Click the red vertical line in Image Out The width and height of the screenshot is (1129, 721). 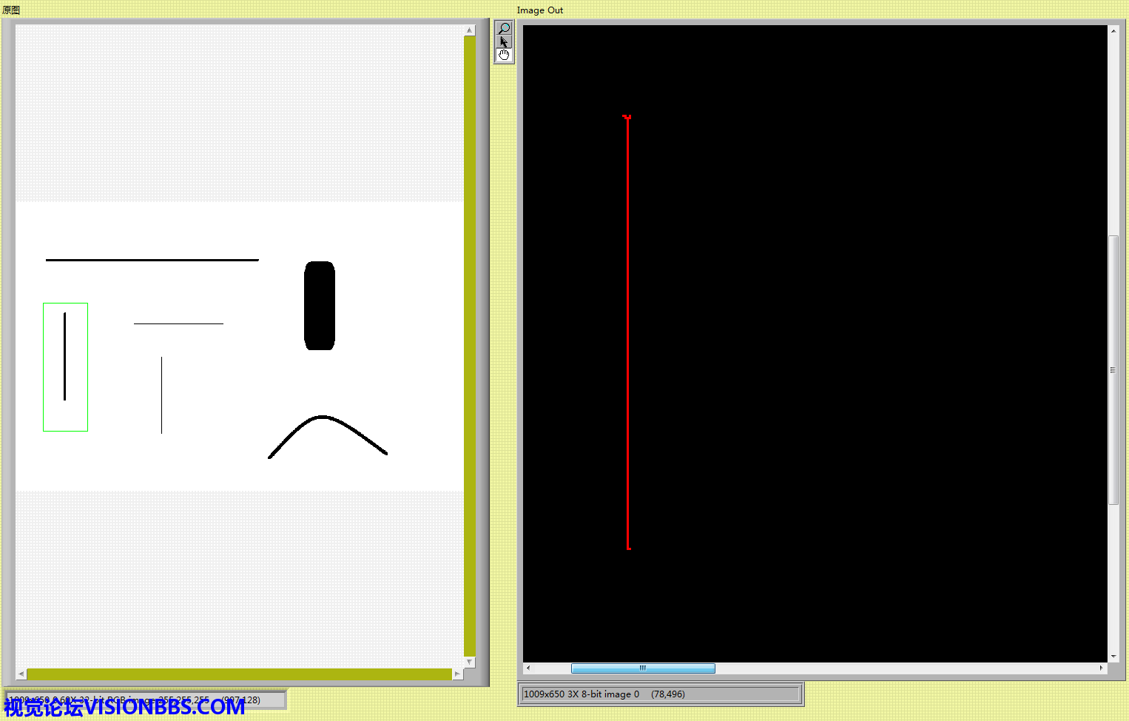627,333
